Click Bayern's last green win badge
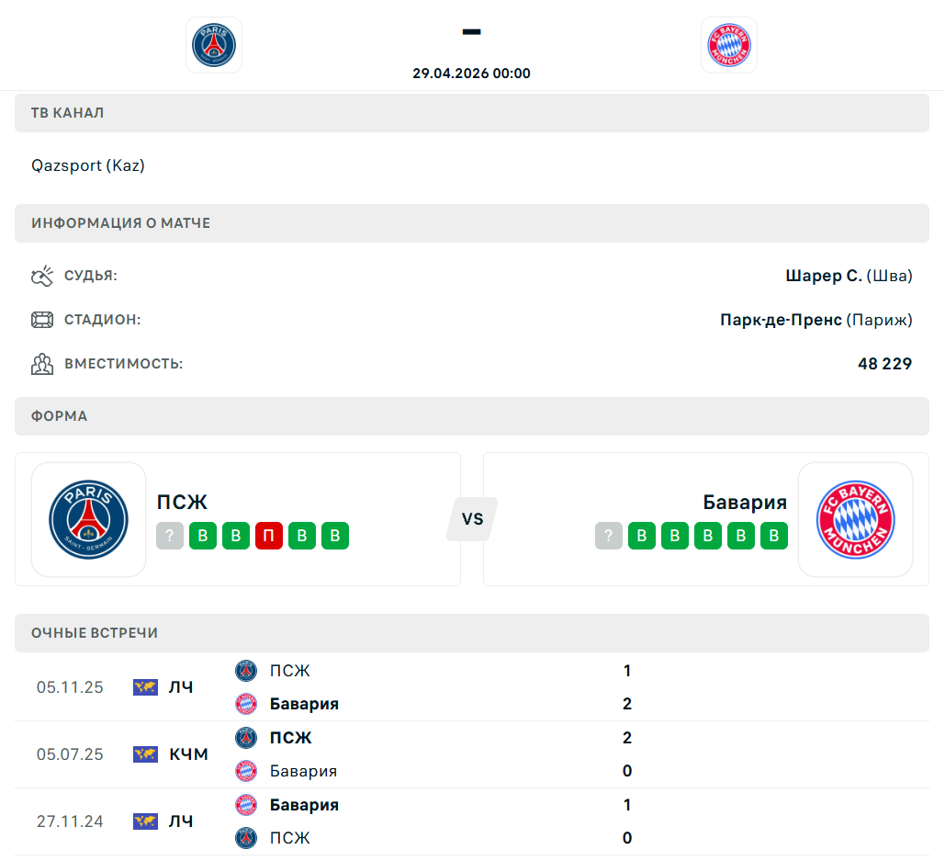The width and height of the screenshot is (945, 861). click(774, 536)
